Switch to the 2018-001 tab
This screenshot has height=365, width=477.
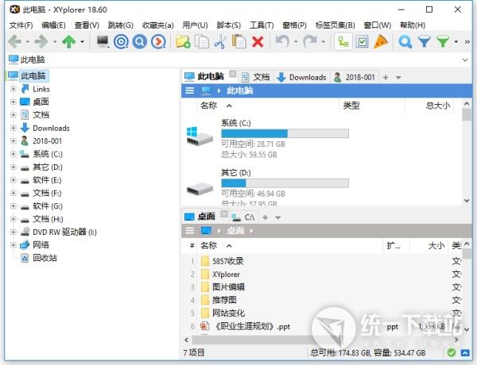[355, 77]
